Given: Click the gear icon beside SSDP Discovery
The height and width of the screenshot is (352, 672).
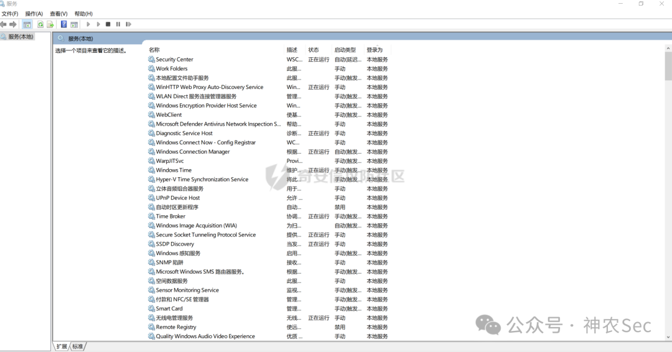Looking at the screenshot, I should pyautogui.click(x=151, y=244).
